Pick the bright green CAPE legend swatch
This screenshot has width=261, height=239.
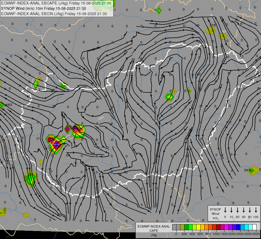[x=190, y=227]
